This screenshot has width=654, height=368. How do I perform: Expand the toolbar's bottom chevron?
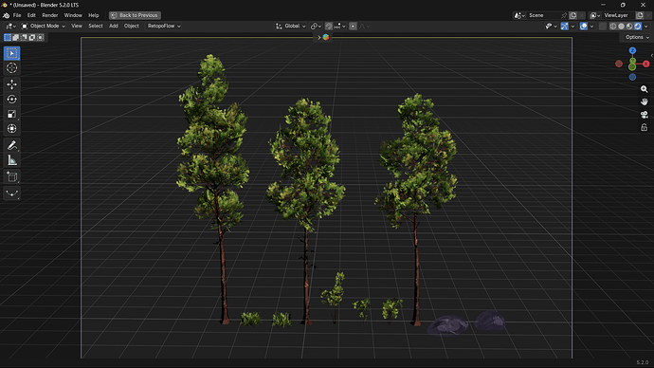[11, 193]
